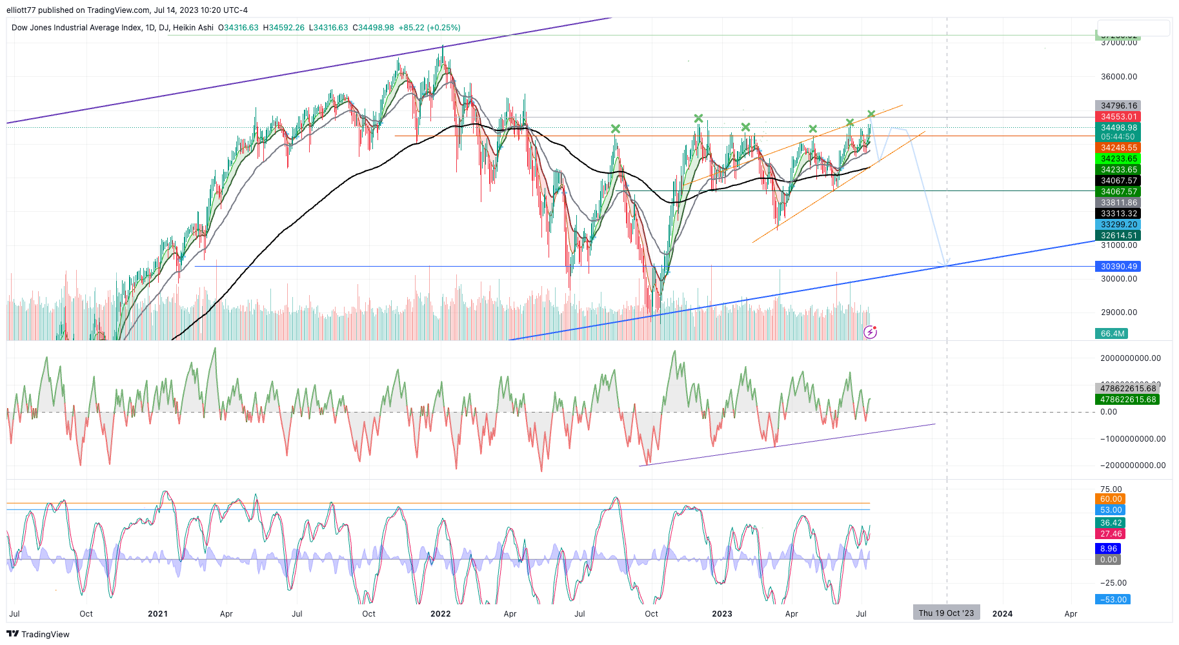Viewport: 1179px width, 645px height.
Task: Click the 31000.00 price axis level
Action: point(1119,245)
